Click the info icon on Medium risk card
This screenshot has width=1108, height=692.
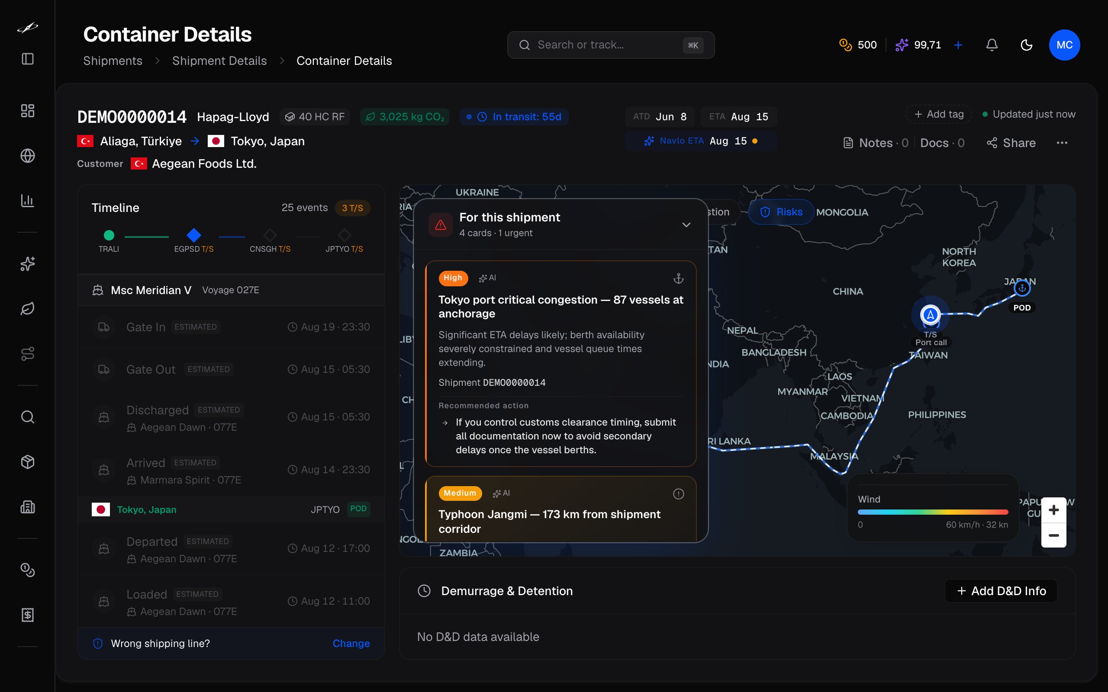tap(678, 494)
